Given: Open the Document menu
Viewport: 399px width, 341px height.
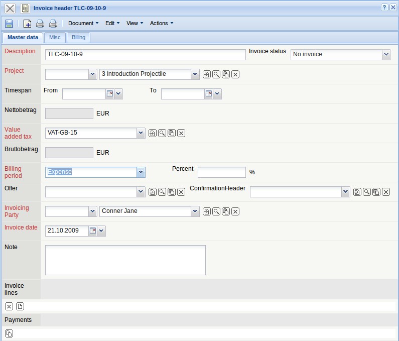Looking at the screenshot, I should tap(83, 23).
